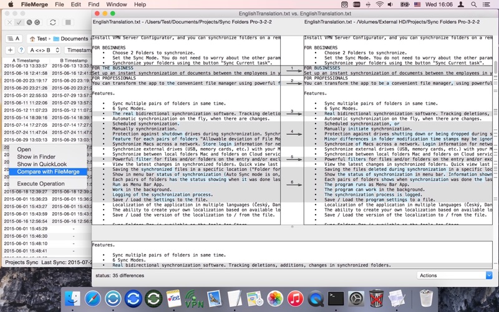499x312 pixels.
Task: Toggle the list view A button
Action: tap(14, 39)
